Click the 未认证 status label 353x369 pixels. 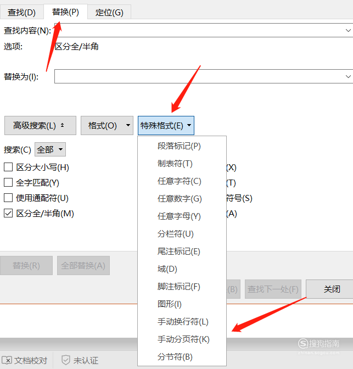pyautogui.click(x=86, y=361)
